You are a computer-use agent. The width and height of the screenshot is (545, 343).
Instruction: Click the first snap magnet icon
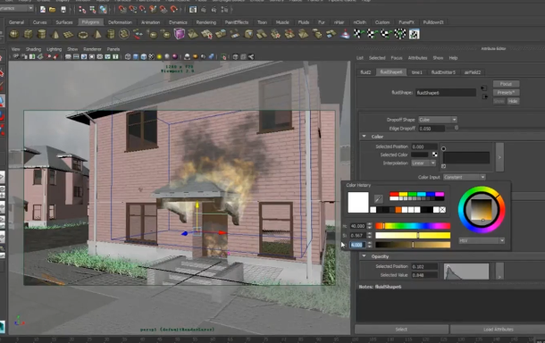point(122,10)
